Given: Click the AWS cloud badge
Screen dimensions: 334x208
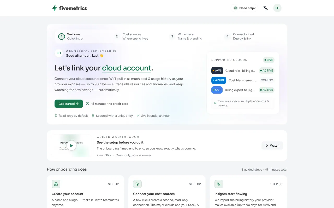Looking at the screenshot, I should coord(217,70).
